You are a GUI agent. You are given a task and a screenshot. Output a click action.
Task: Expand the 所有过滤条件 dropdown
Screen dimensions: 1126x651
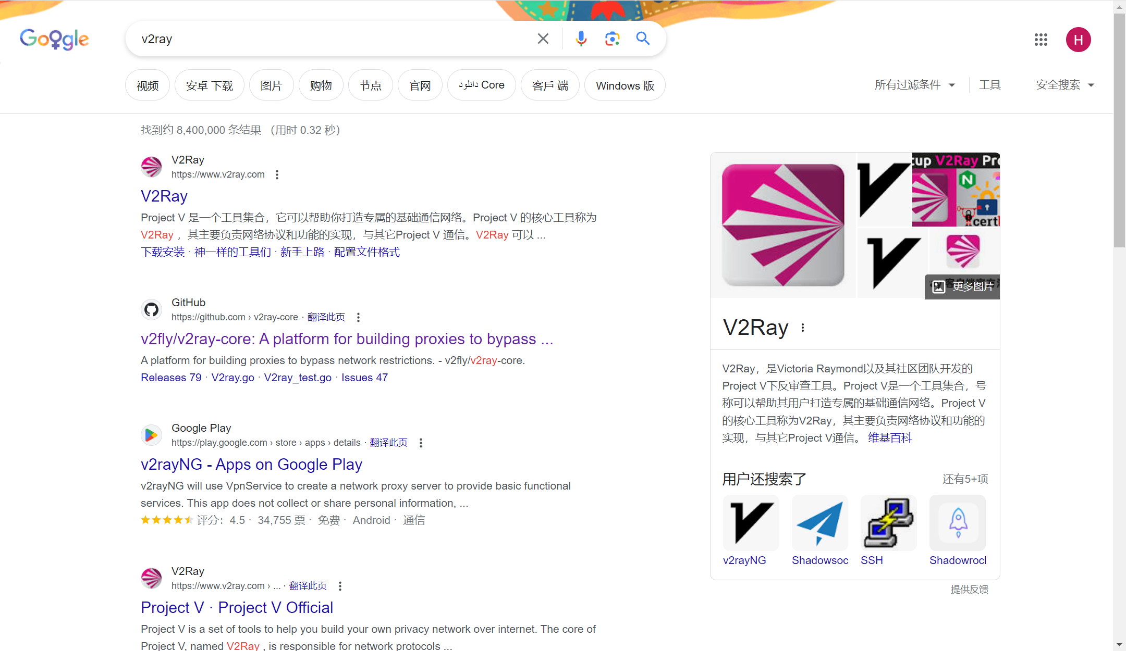tap(915, 85)
